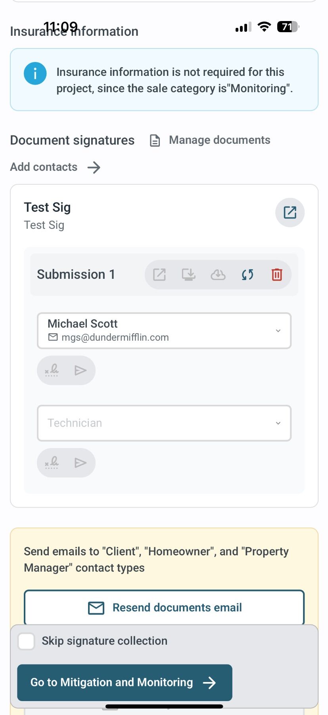Follow the Add contacts link
The height and width of the screenshot is (715, 328).
click(55, 167)
